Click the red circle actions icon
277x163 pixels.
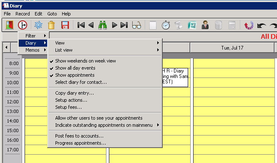tap(23, 25)
